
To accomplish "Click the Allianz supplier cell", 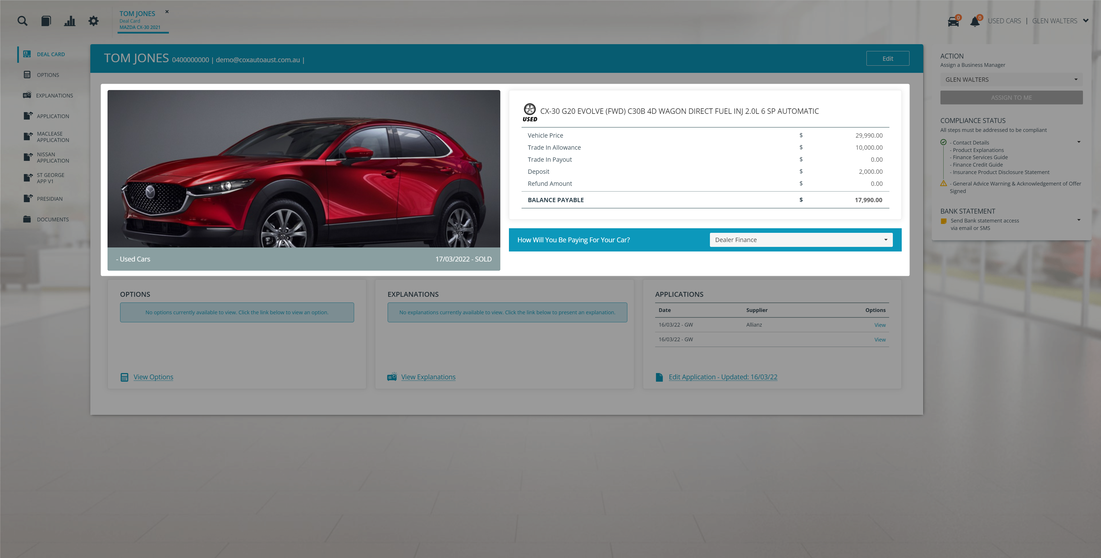I will tap(754, 325).
